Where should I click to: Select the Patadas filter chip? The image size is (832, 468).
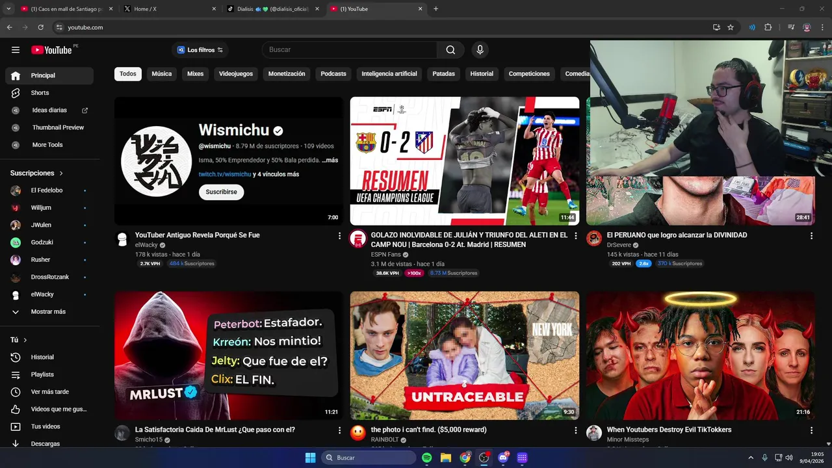pyautogui.click(x=444, y=74)
